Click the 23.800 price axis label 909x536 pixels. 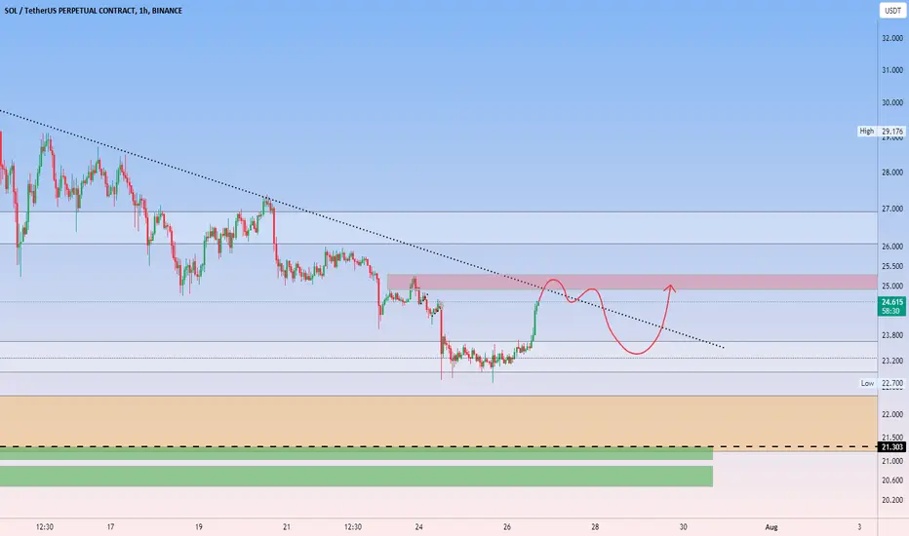pyautogui.click(x=892, y=335)
